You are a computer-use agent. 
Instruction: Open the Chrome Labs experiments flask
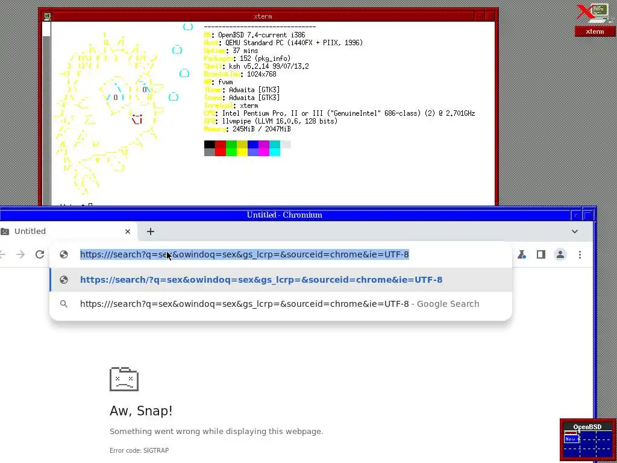pos(522,254)
